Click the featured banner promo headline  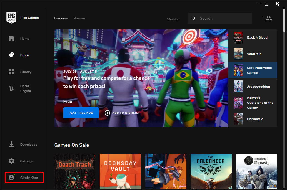(x=106, y=82)
